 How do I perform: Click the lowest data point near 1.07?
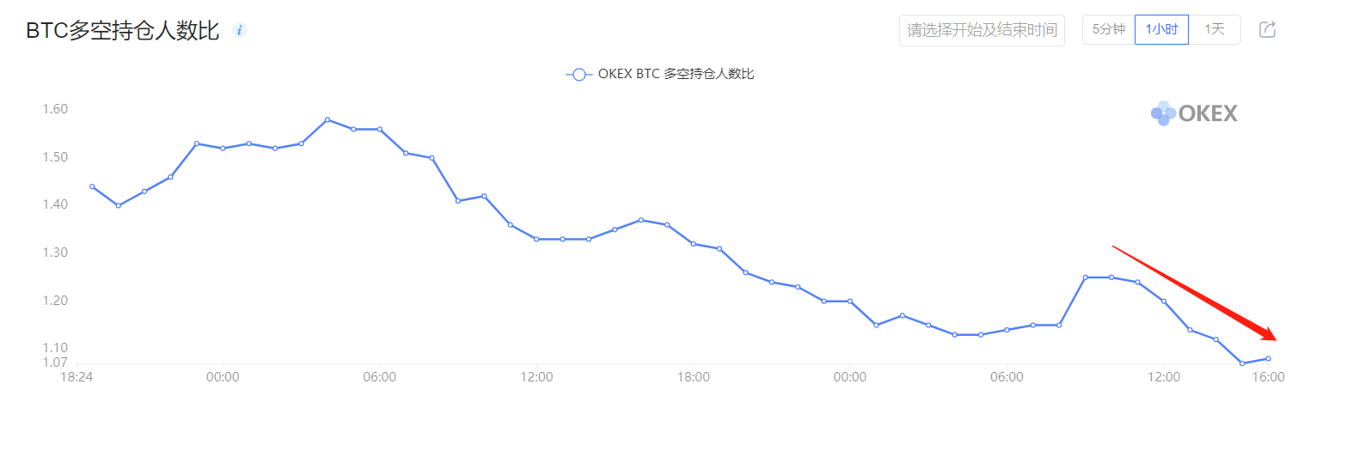point(1242,363)
